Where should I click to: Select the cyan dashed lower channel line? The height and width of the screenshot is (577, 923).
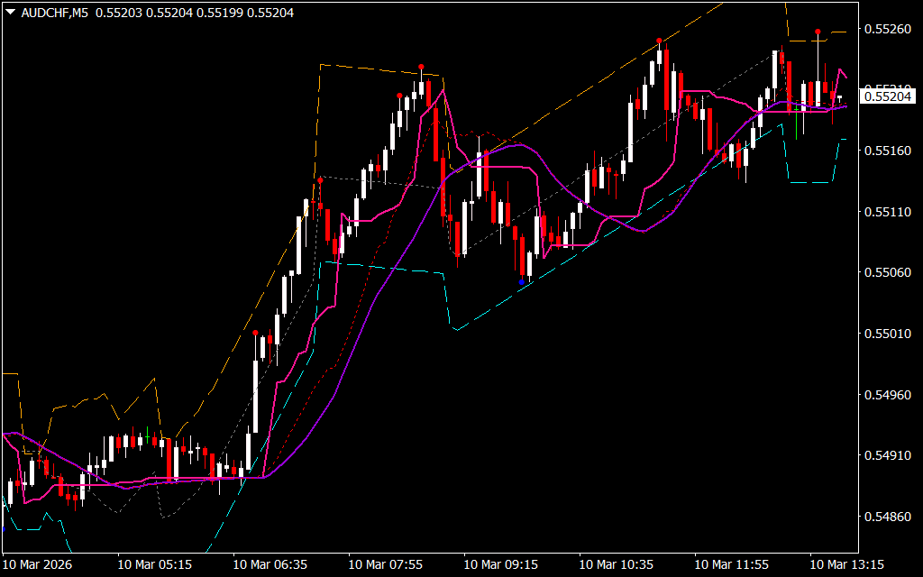388,267
